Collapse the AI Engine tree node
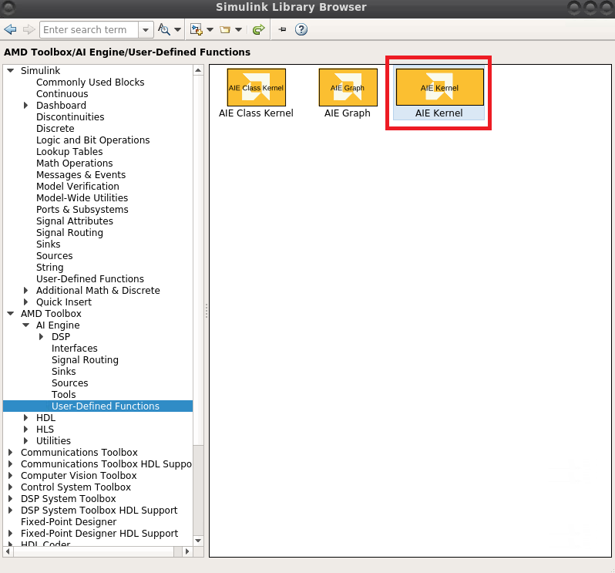Screen dimensions: 615x573 [x=26, y=325]
